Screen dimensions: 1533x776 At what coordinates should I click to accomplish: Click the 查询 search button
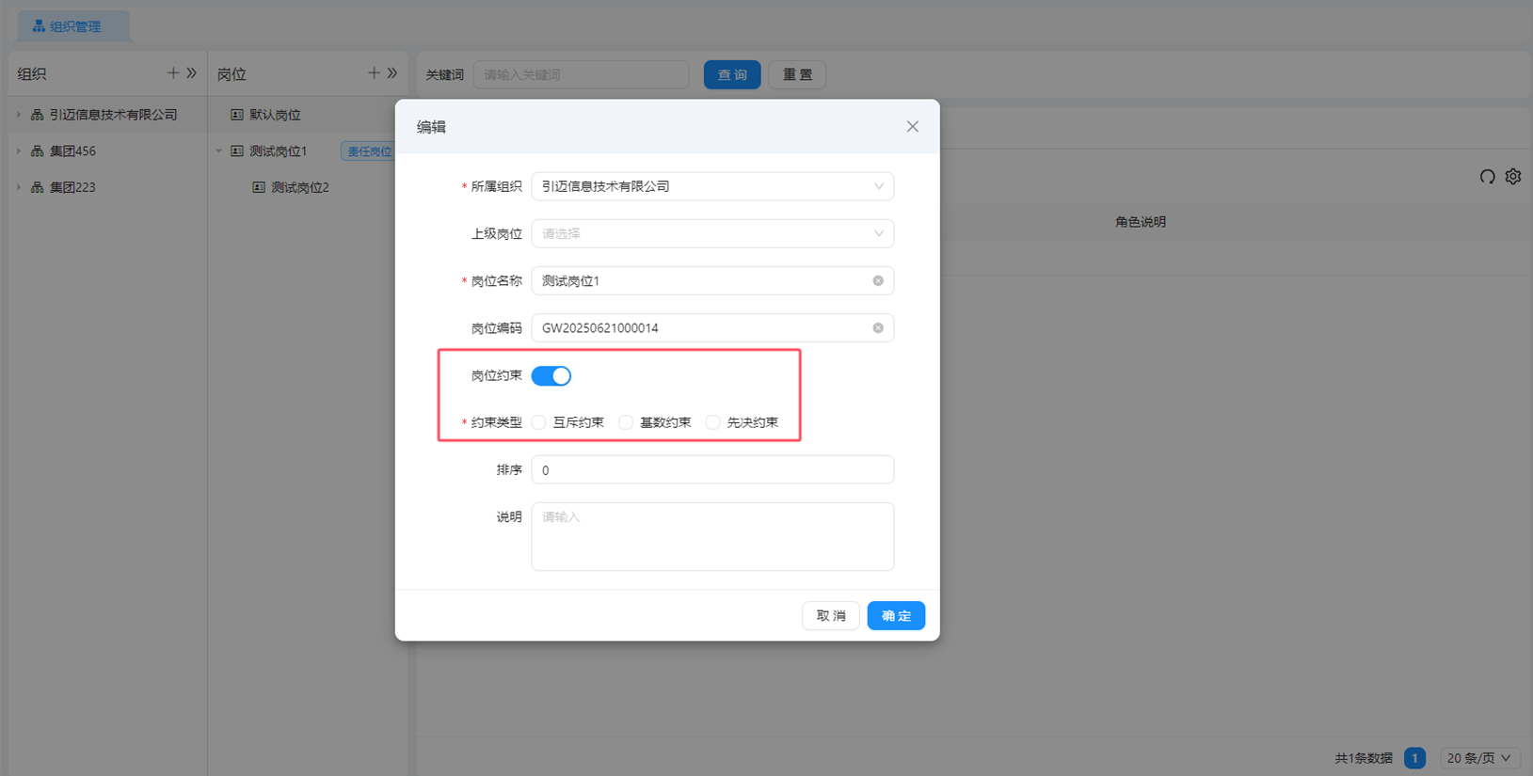(x=732, y=75)
